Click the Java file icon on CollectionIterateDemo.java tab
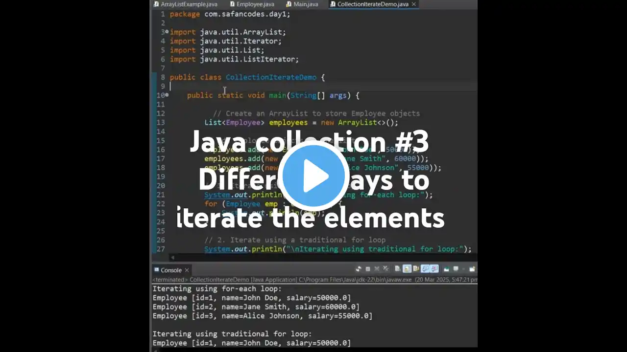 tap(333, 4)
